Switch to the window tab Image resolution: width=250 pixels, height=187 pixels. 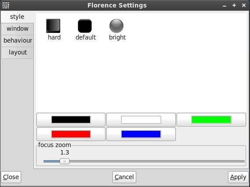tap(18, 29)
